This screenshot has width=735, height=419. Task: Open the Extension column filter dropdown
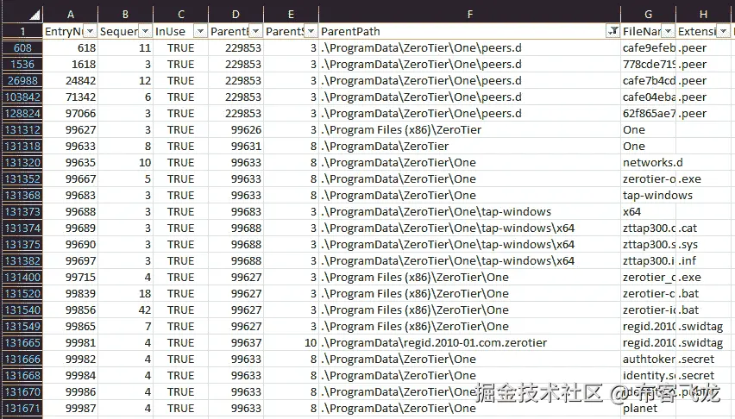click(723, 31)
